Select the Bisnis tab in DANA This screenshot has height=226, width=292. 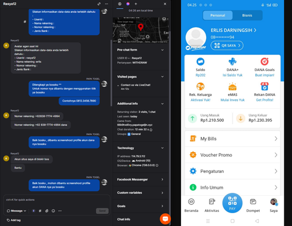click(x=247, y=15)
